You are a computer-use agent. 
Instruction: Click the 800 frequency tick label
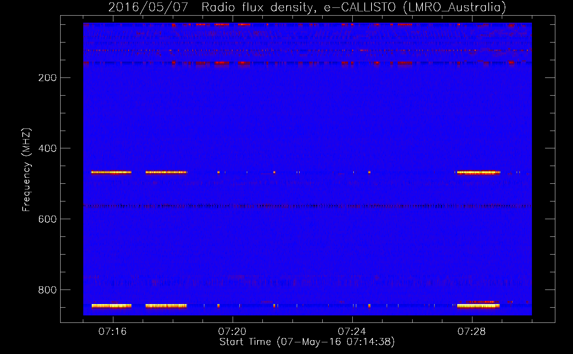pyautogui.click(x=47, y=290)
